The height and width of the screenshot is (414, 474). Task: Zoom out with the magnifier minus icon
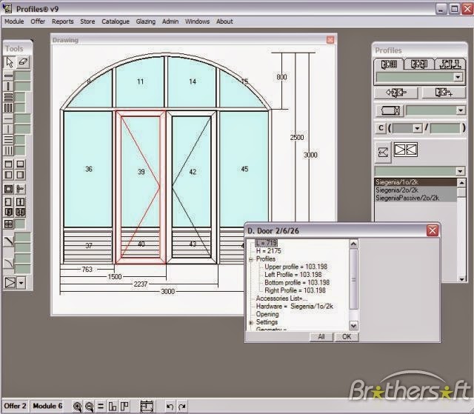click(89, 407)
